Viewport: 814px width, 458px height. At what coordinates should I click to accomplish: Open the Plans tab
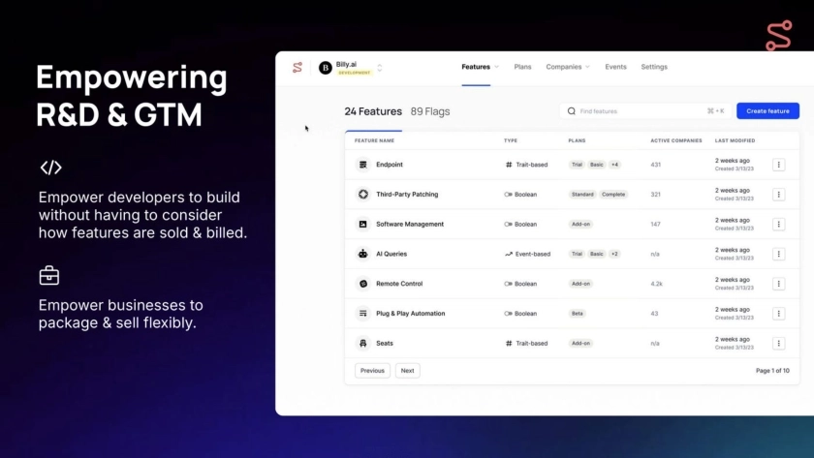point(522,67)
